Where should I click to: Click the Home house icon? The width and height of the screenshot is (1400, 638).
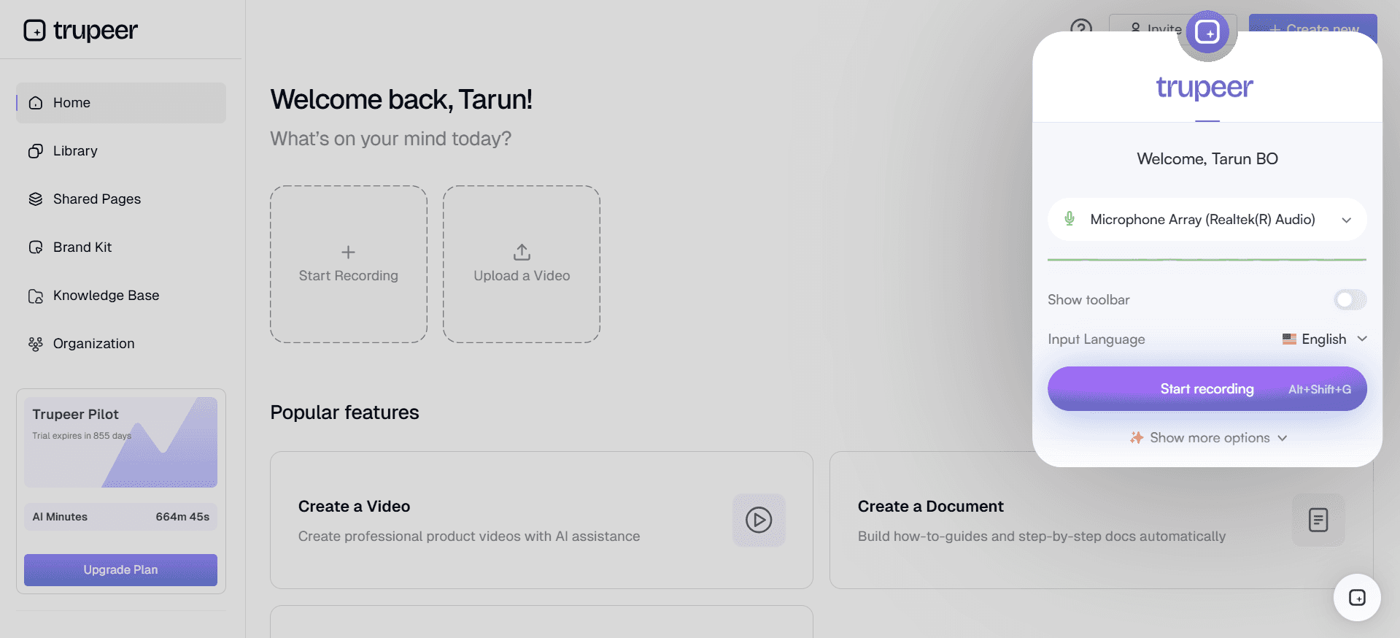[x=36, y=103]
